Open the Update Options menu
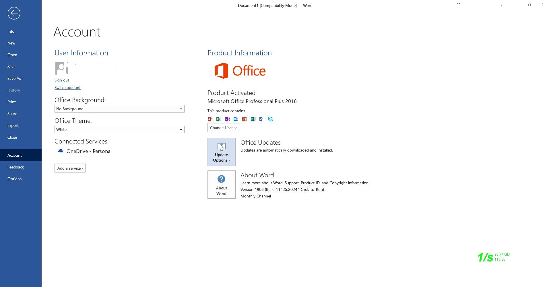The width and height of the screenshot is (543, 287). [x=222, y=152]
